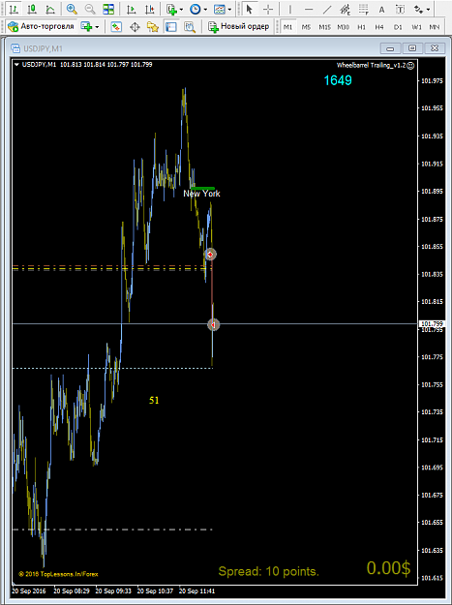Open the chart templates icon

click(x=220, y=9)
